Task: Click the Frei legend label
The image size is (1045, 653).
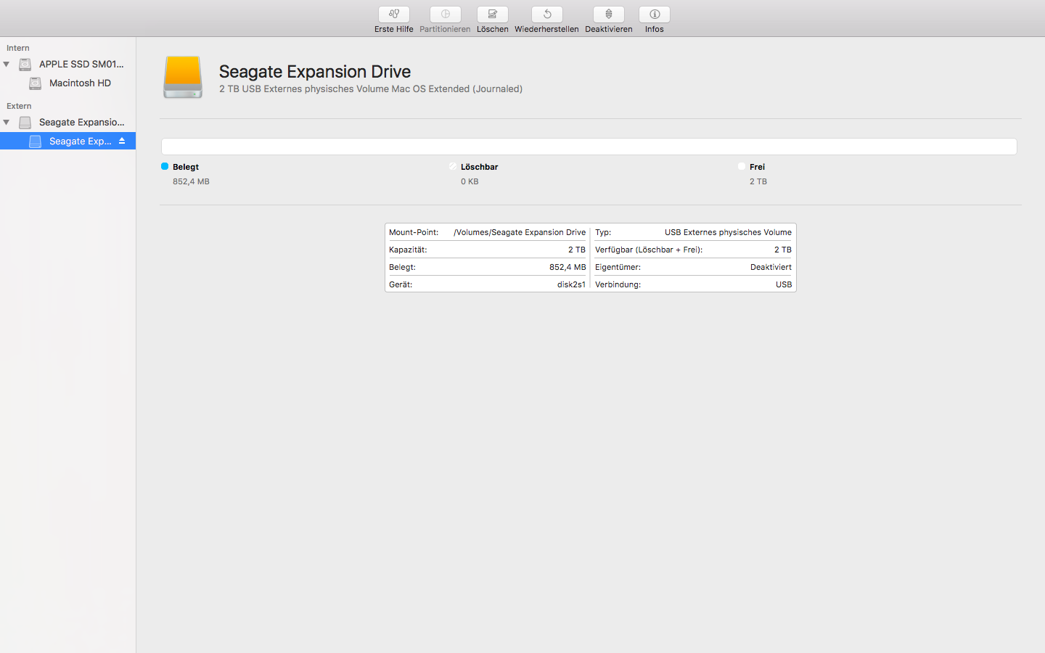Action: tap(757, 167)
